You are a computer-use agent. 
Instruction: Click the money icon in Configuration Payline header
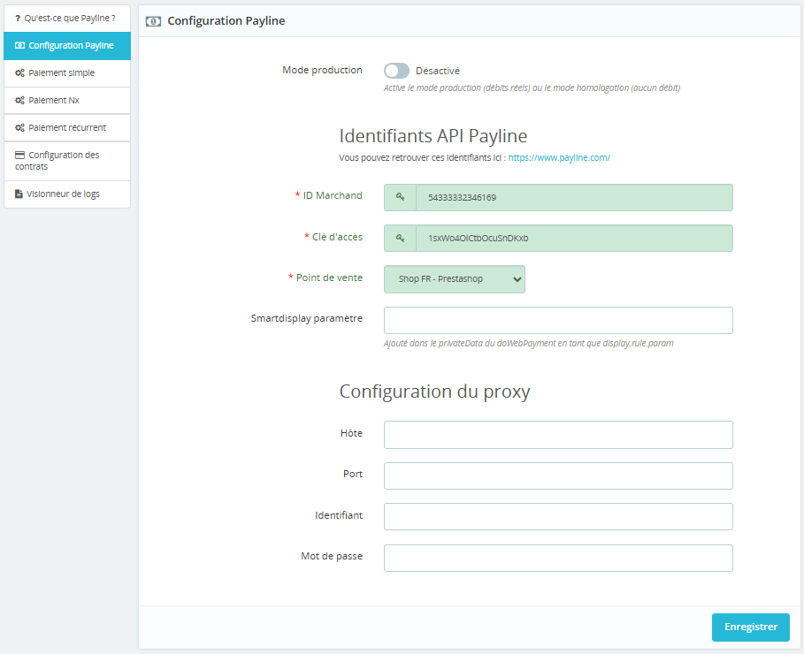[153, 20]
